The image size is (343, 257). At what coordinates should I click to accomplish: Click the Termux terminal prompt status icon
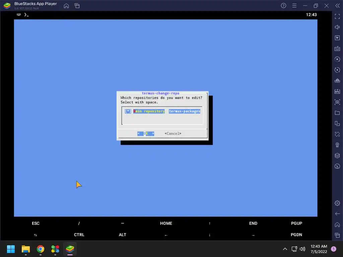coord(26,15)
